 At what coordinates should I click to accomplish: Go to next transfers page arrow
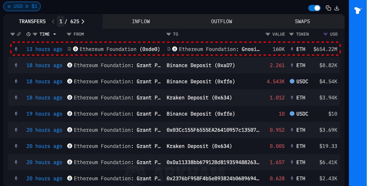(x=83, y=21)
